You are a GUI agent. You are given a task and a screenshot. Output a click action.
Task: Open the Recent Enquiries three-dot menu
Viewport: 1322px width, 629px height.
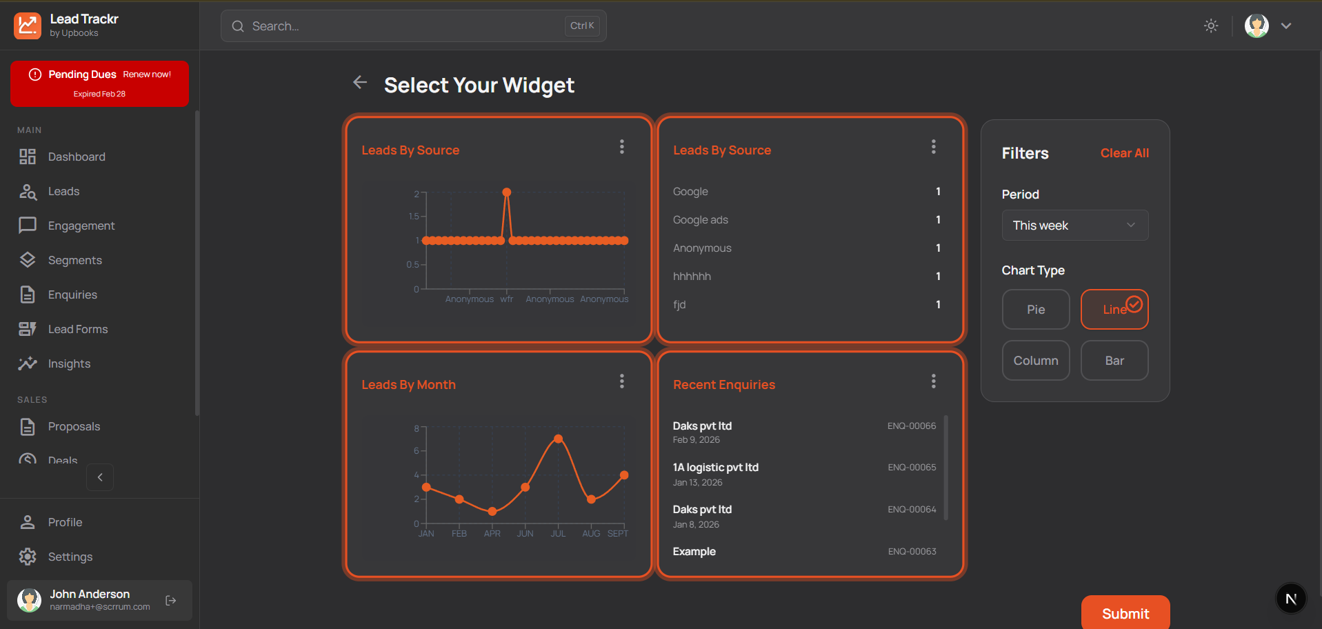click(x=933, y=381)
